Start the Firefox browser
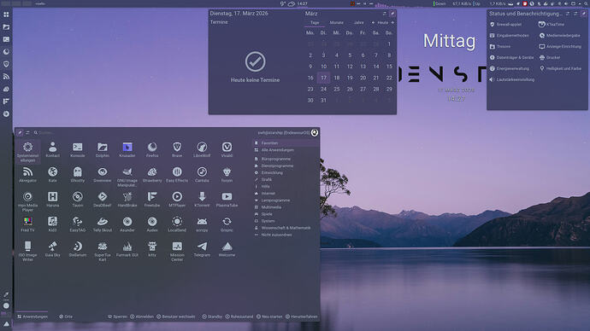This screenshot has height=331, width=590. 152,149
